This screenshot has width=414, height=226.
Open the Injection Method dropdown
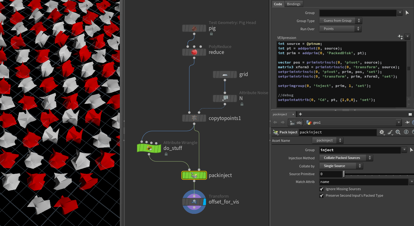coord(346,158)
